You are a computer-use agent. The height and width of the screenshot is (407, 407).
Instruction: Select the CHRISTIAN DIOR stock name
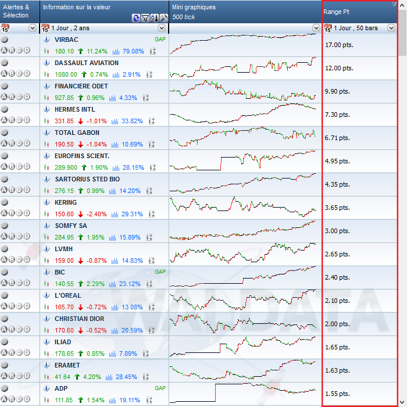(x=80, y=319)
